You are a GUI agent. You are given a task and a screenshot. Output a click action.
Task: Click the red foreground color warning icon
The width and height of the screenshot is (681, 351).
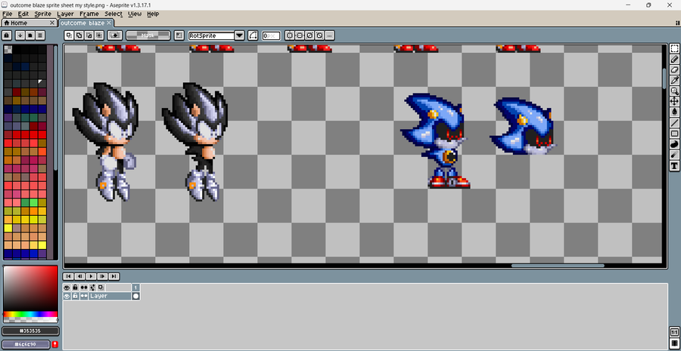(x=55, y=344)
